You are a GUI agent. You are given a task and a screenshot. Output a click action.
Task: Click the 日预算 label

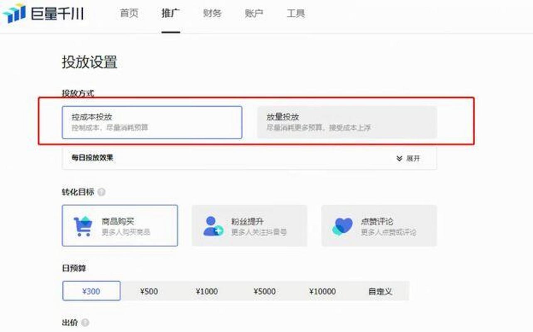point(74,269)
